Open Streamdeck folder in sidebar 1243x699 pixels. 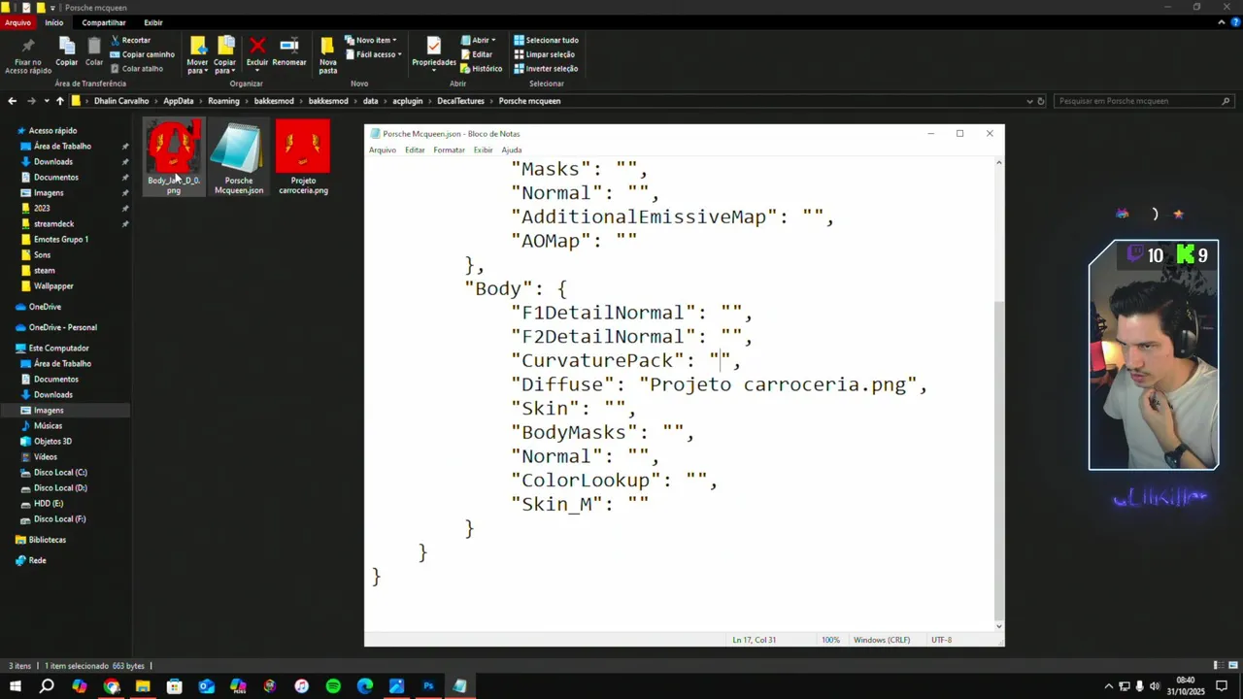pos(51,224)
